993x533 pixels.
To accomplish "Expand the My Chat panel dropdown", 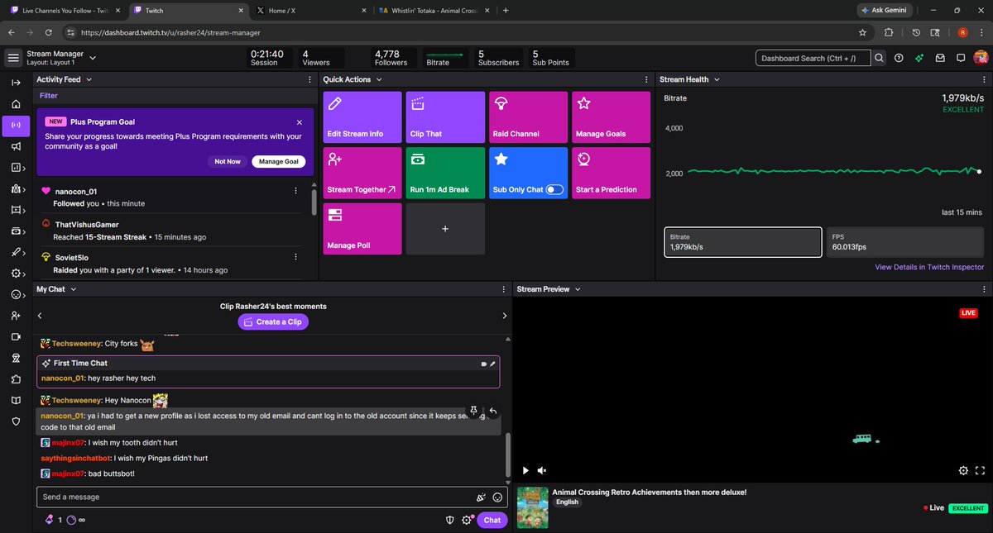I will pyautogui.click(x=73, y=289).
